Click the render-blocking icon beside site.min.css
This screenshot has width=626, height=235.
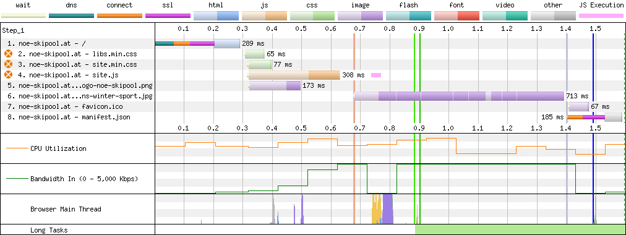coord(8,64)
